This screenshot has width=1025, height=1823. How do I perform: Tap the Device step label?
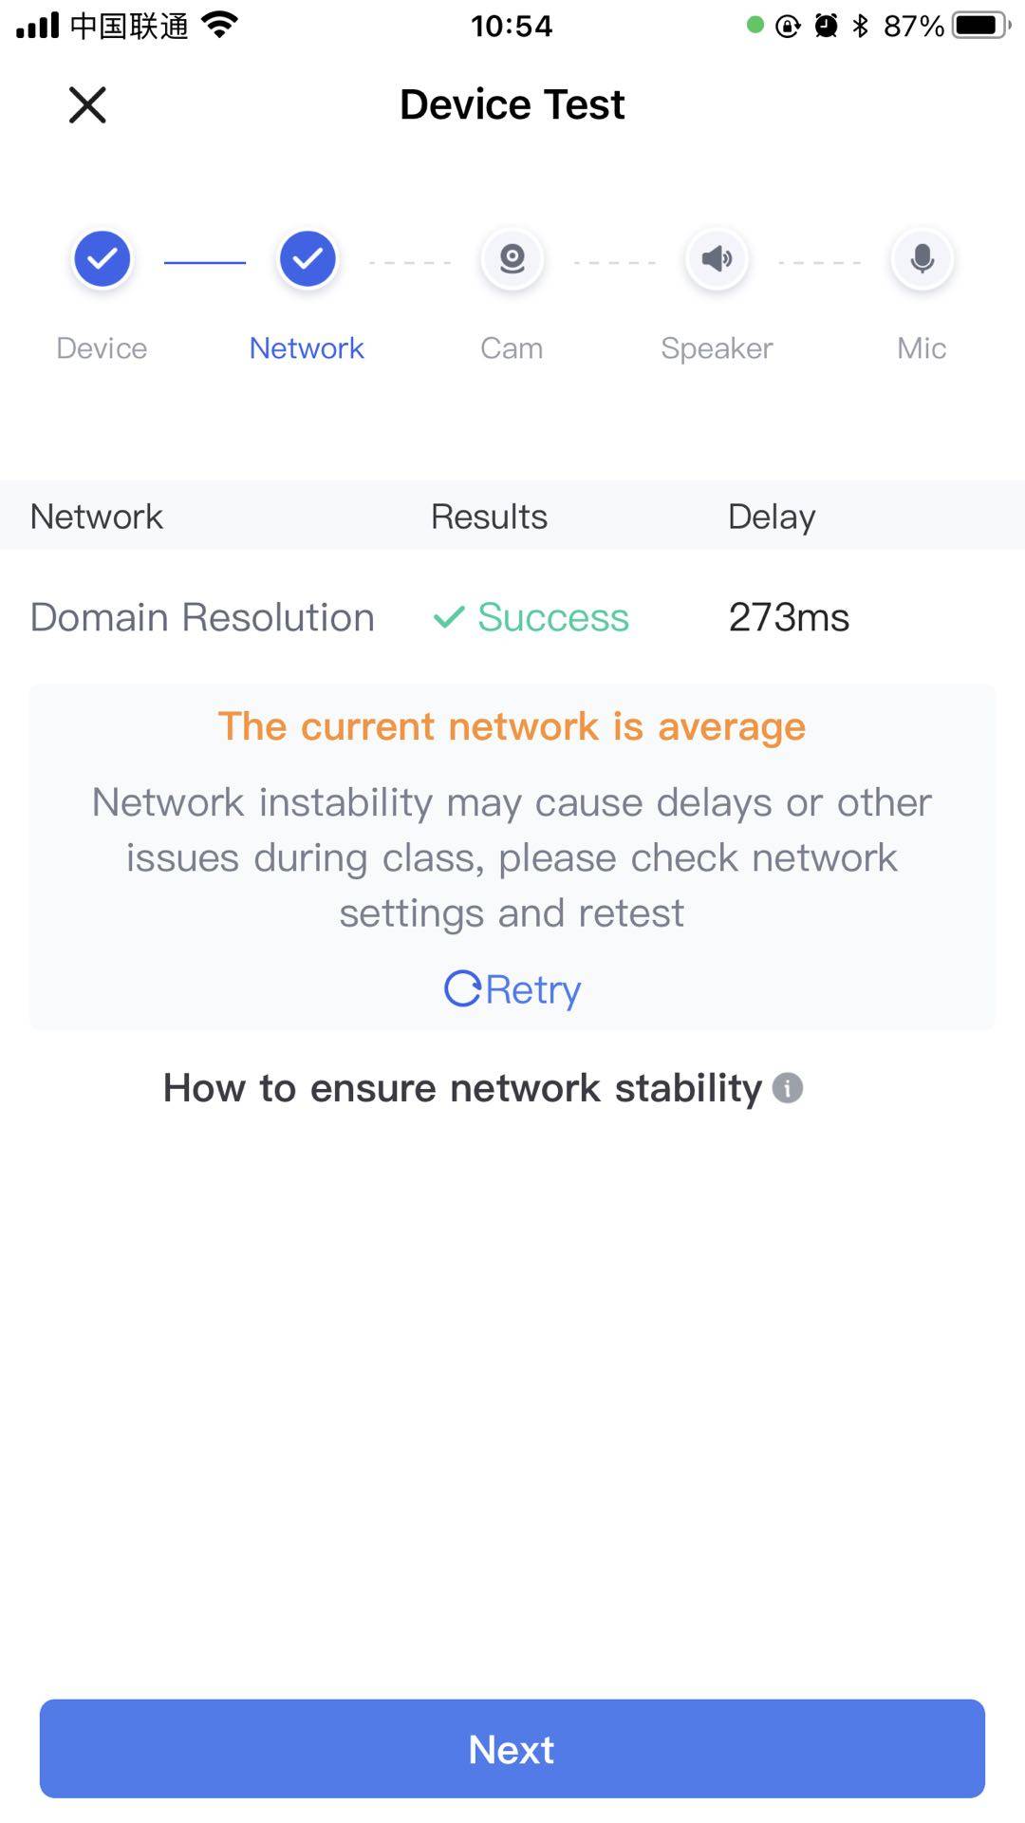point(102,348)
